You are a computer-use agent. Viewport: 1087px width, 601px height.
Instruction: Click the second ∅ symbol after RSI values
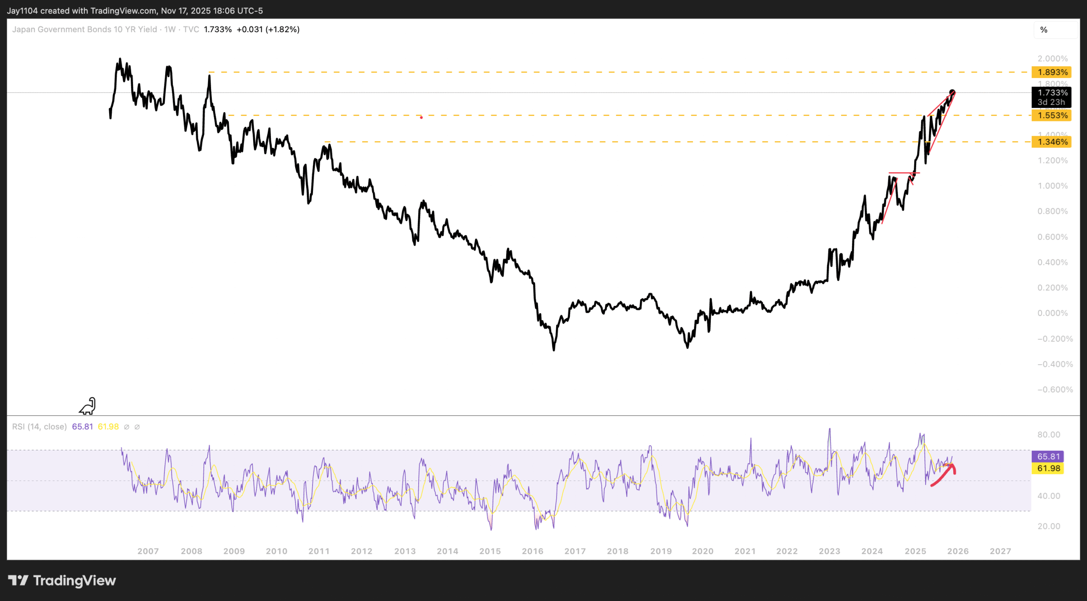(137, 427)
